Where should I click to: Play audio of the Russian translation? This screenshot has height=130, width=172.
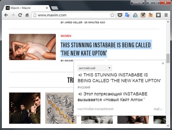click(x=80, y=94)
